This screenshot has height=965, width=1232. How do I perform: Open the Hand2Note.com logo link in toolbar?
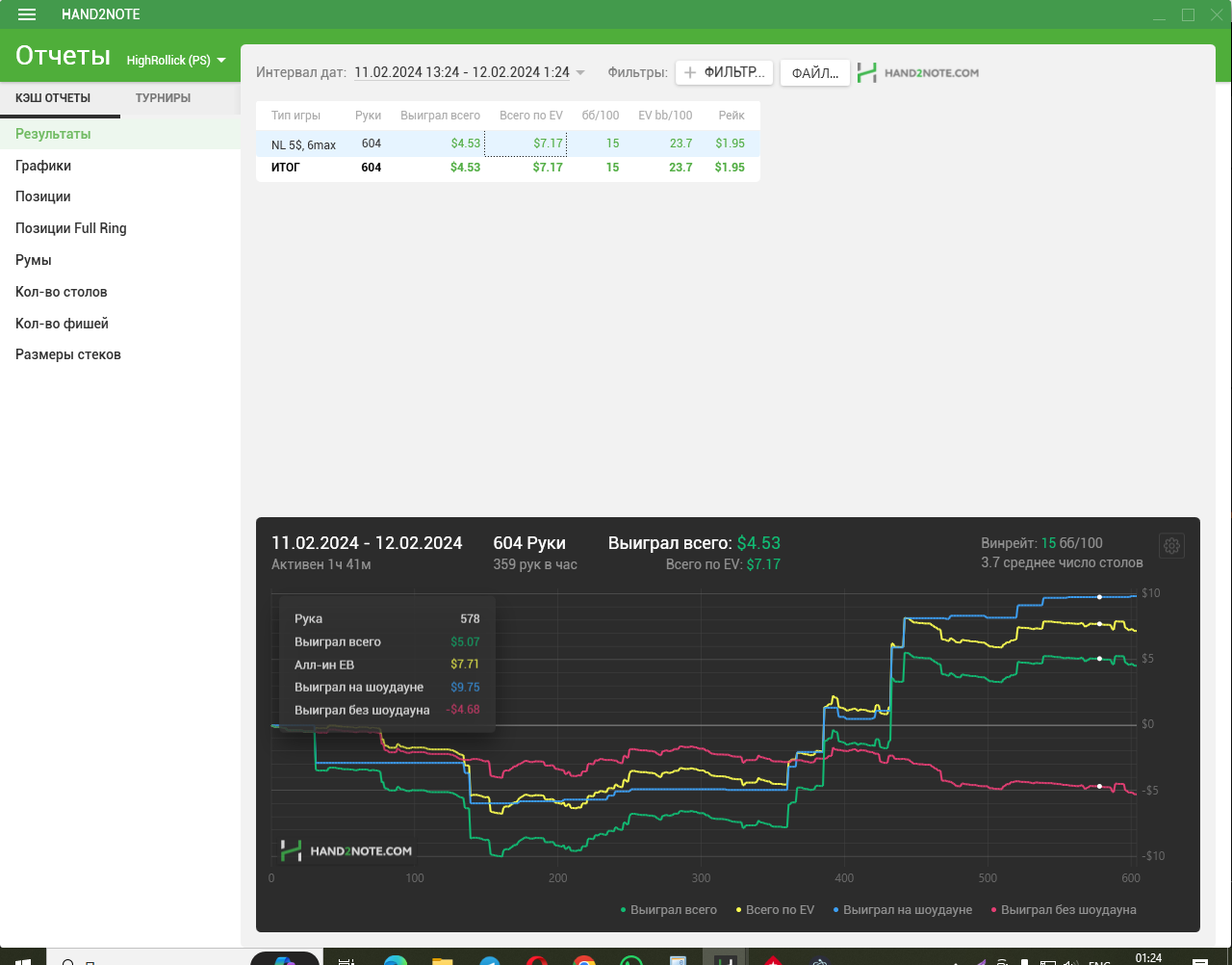pyautogui.click(x=918, y=73)
